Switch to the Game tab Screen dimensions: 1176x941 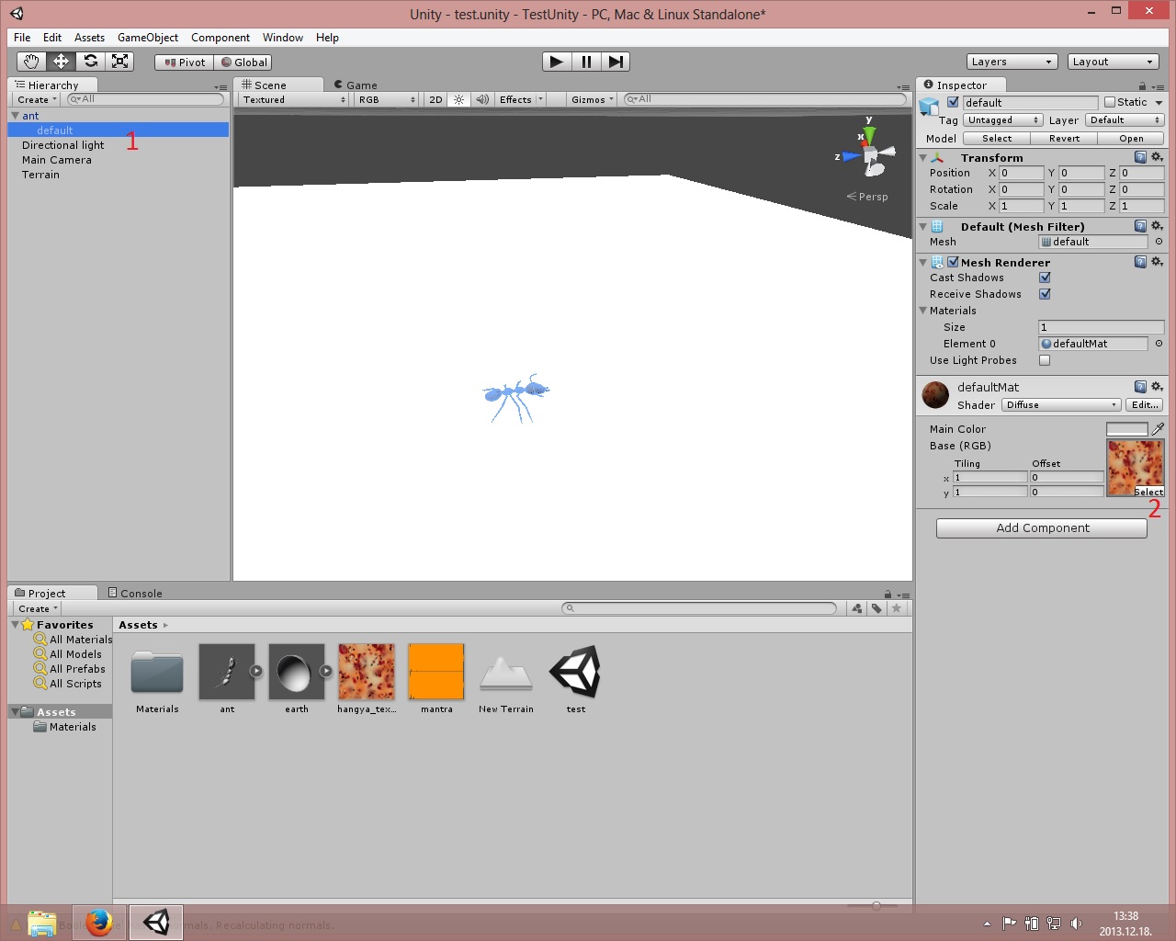356,85
